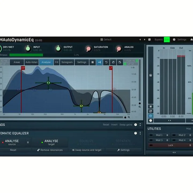The image size is (193, 193).
Task: Open the help icon in the meters panel
Action: pos(151,121)
